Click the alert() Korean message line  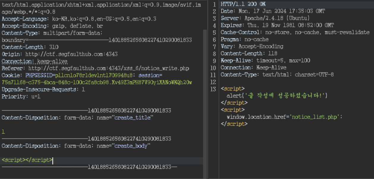[x=277, y=96]
